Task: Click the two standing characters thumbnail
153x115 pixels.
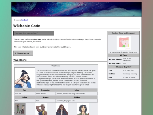Action: [20, 109]
